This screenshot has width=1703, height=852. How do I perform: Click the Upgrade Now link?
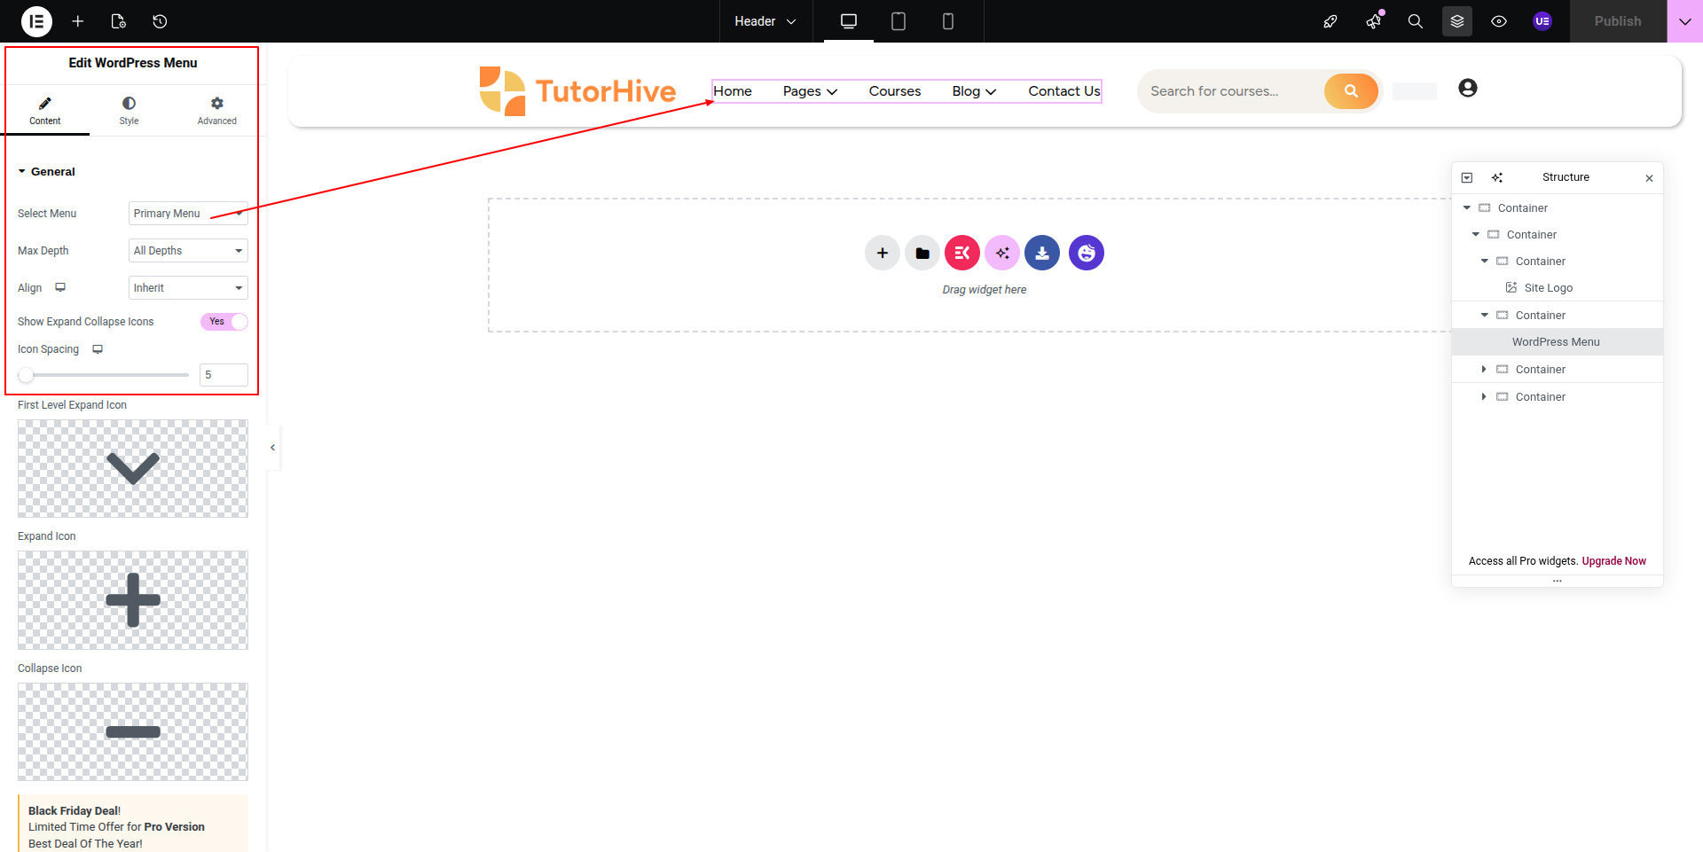(1613, 561)
